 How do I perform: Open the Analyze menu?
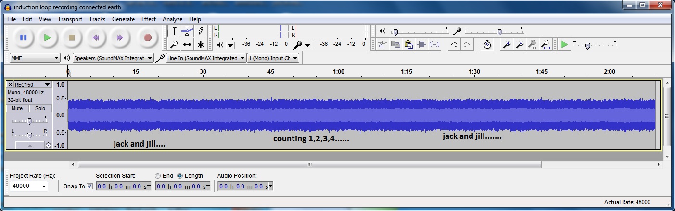click(x=172, y=19)
